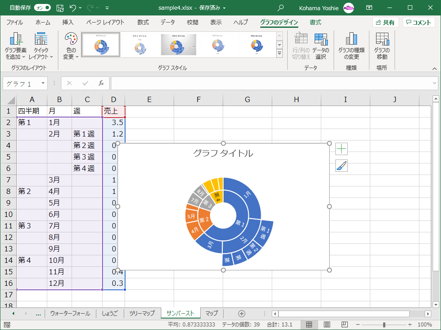This screenshot has height=330, width=441.
Task: Switch to Page Layout view in status bar
Action: click(x=327, y=325)
